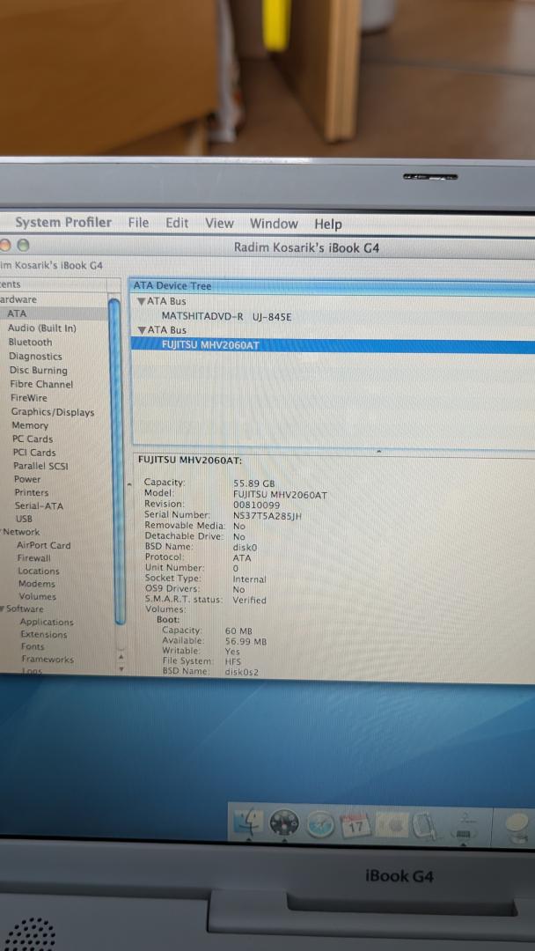Image resolution: width=535 pixels, height=951 pixels.
Task: Collapse the Software section triangle
Action: point(3,608)
